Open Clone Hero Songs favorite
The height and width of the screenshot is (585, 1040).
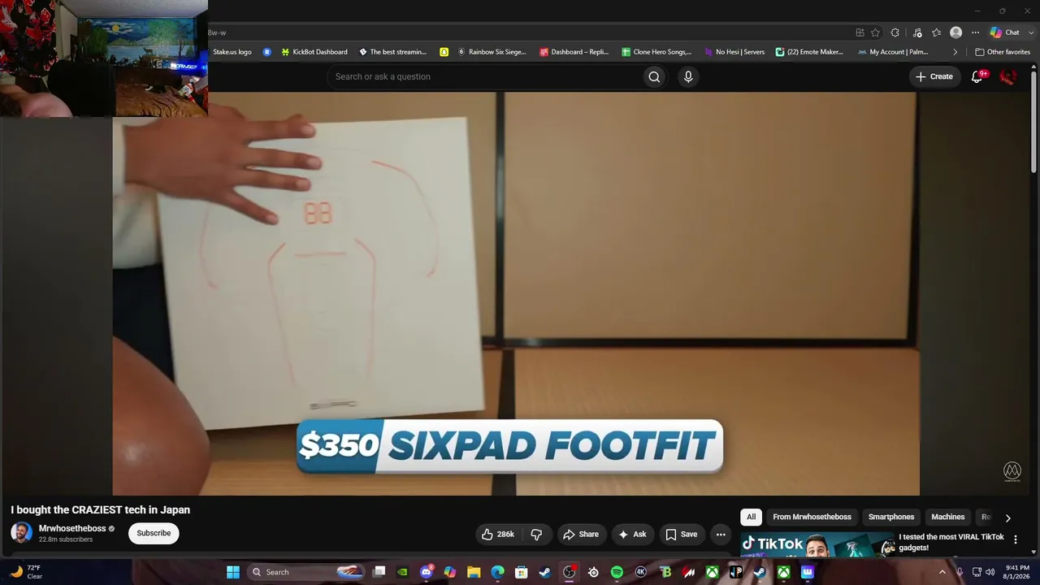click(x=656, y=52)
